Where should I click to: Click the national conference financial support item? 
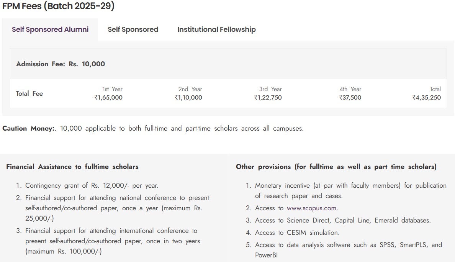(117, 208)
